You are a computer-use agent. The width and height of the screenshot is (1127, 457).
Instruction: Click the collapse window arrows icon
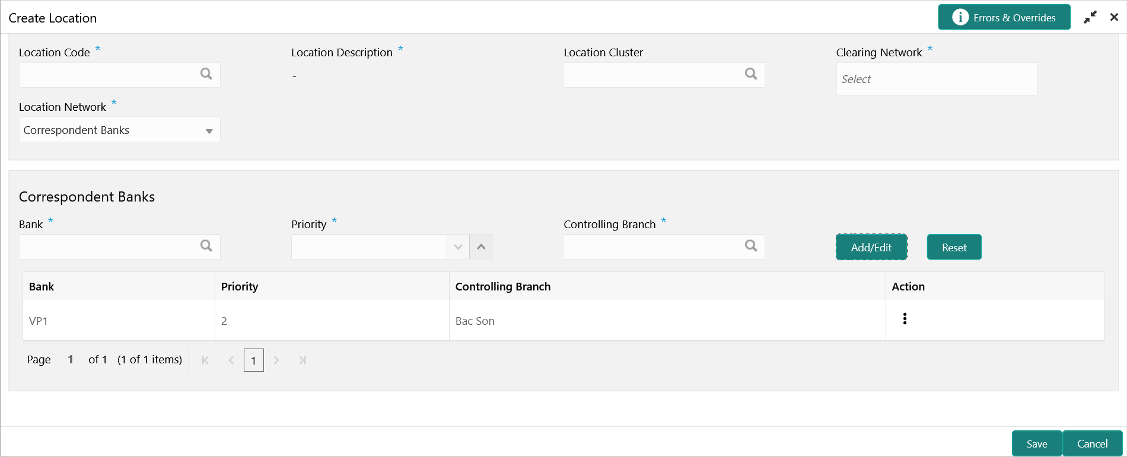[1090, 18]
